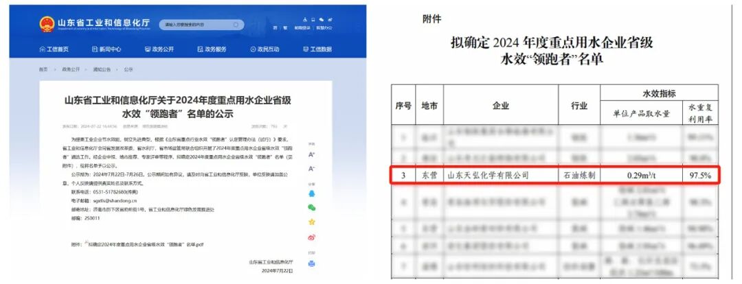Image resolution: width=742 pixels, height=284 pixels.
Task: Share article via red Weibo icon
Action: [311, 237]
